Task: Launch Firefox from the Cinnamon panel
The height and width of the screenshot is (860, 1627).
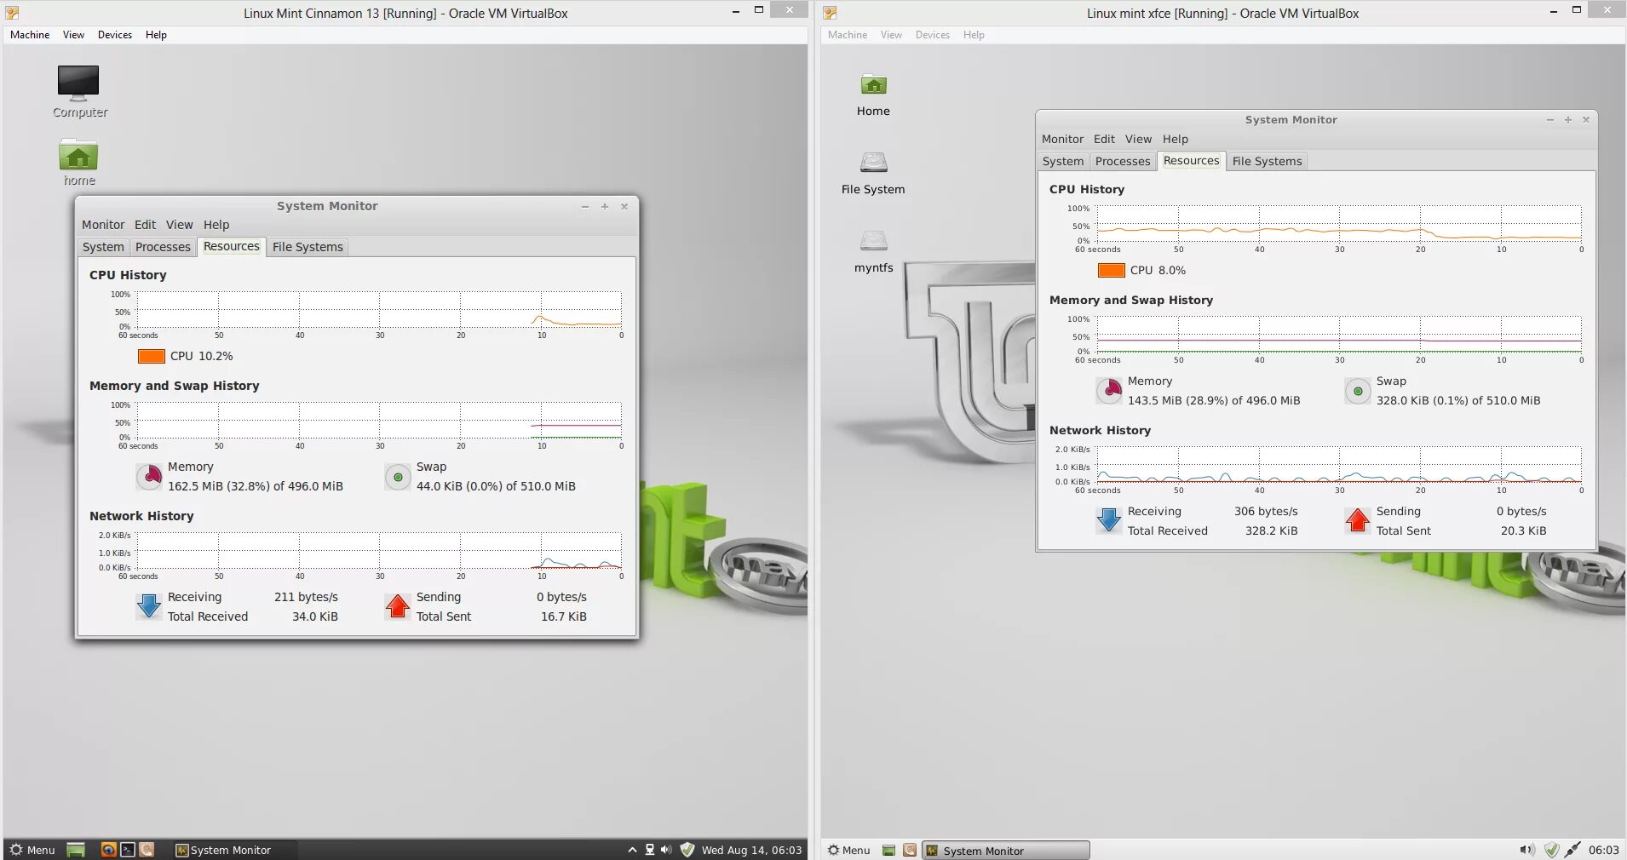Action: pyautogui.click(x=108, y=850)
